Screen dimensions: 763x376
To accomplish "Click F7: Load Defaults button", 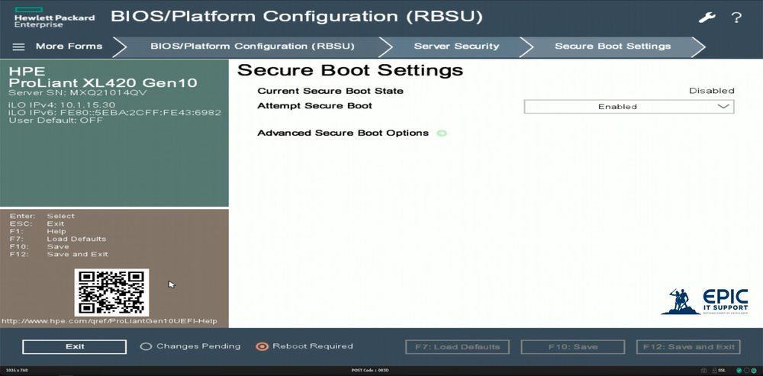I will 457,347.
